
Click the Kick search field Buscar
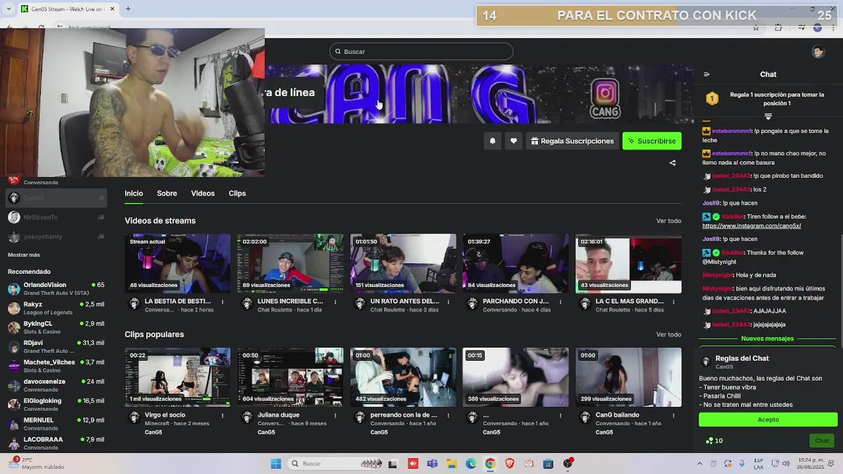click(421, 51)
